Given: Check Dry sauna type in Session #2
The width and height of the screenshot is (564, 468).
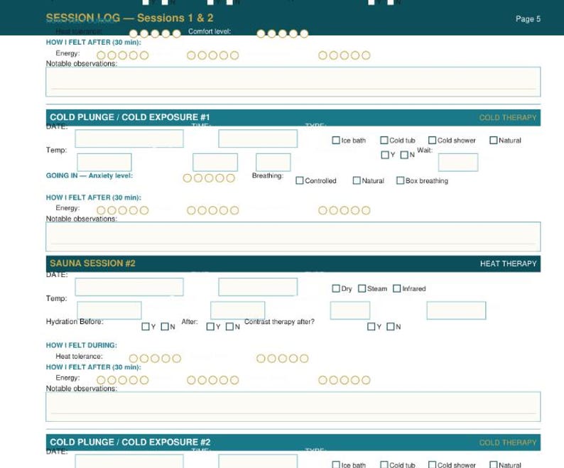Looking at the screenshot, I should coord(336,288).
